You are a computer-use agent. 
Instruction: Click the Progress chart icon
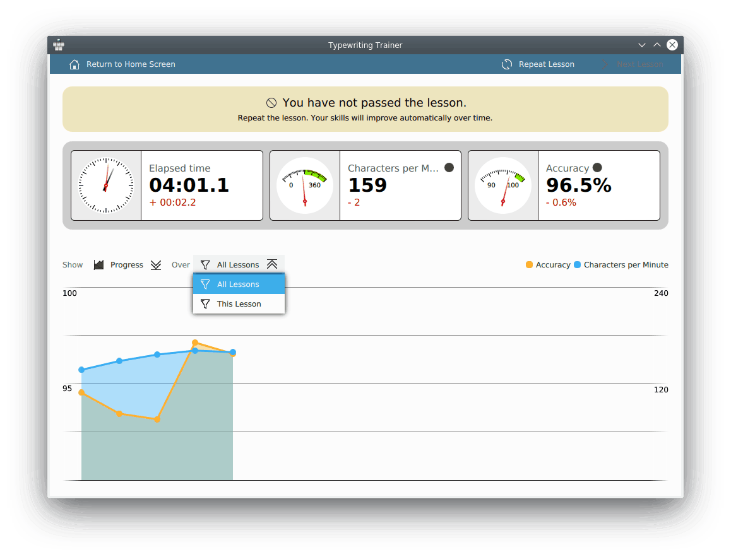tap(98, 264)
